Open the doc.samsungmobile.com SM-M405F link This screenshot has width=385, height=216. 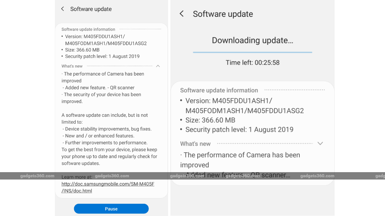point(108,188)
